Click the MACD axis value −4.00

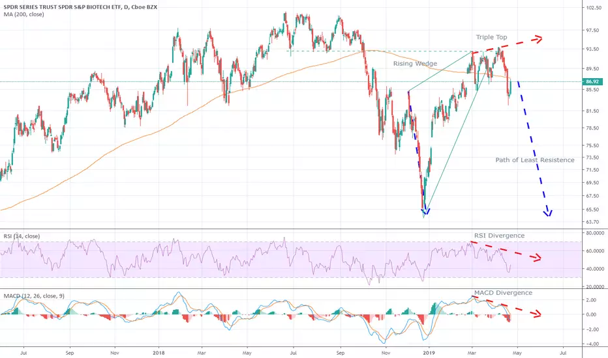pyautogui.click(x=591, y=344)
